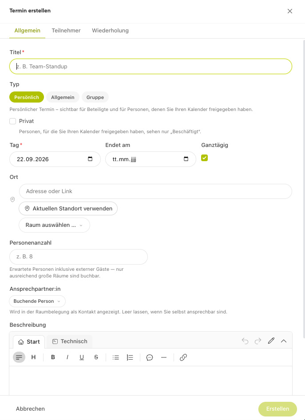The height and width of the screenshot is (420, 305).
Task: Click the pencil edit icon in editor
Action: 271,341
